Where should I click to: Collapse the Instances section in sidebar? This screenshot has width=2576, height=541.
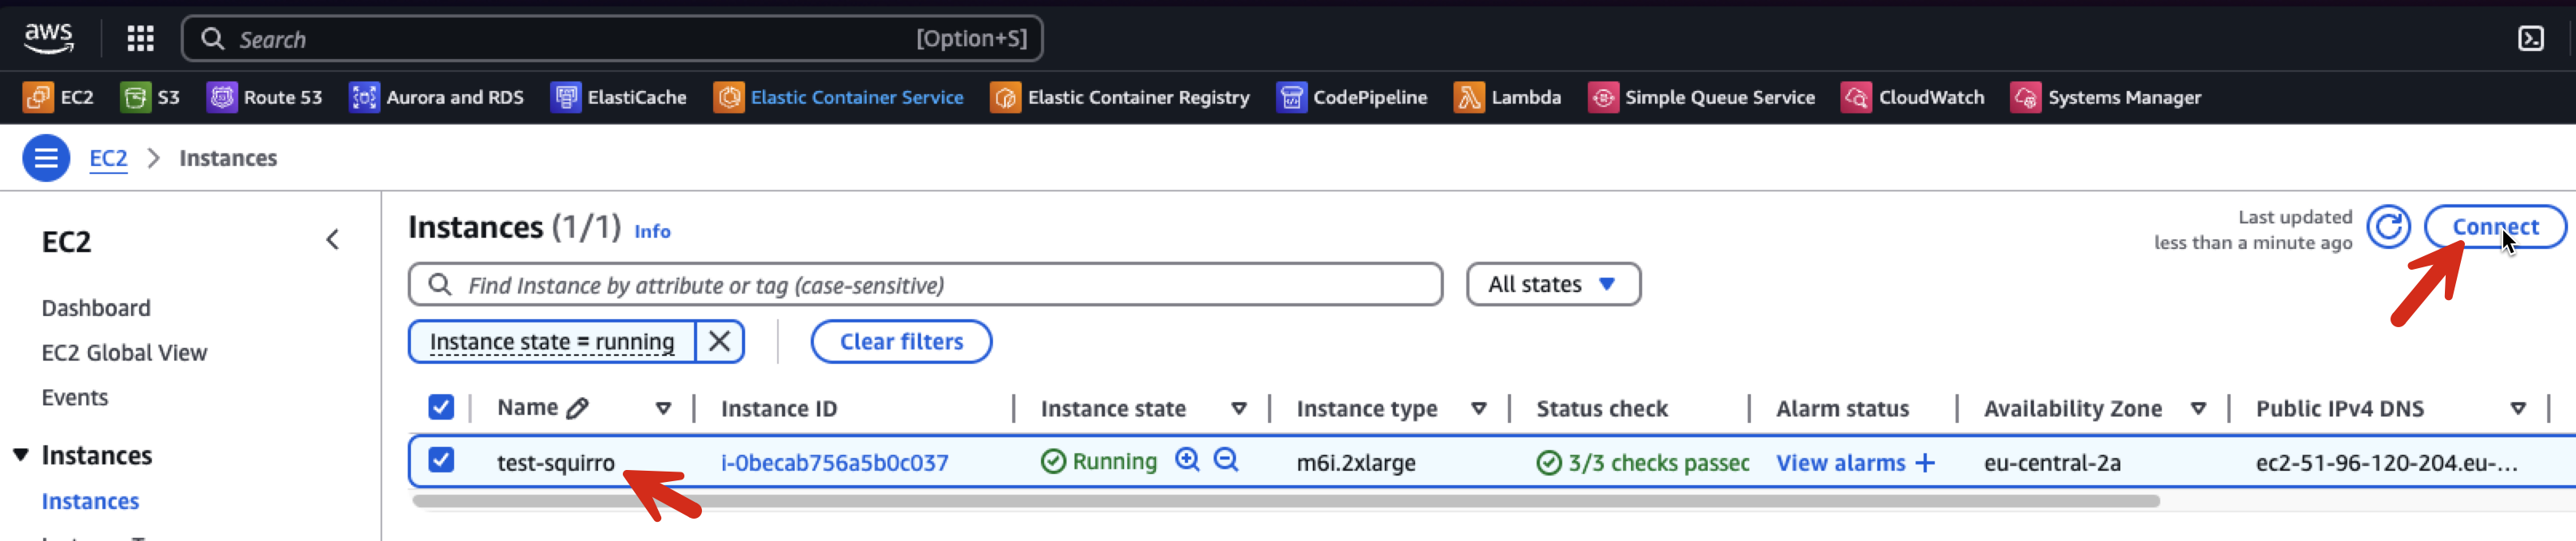coord(20,455)
